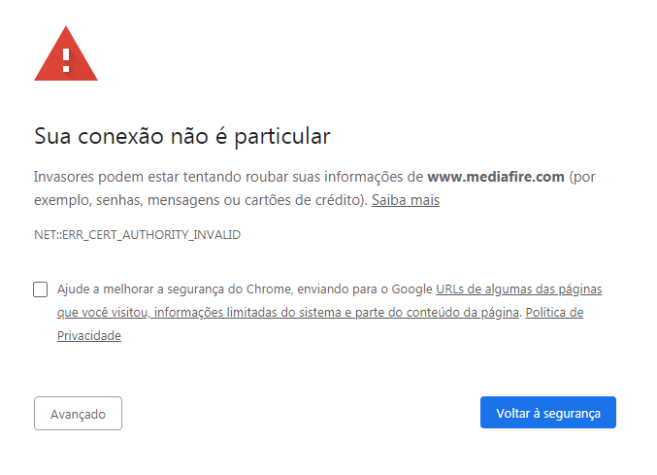
Task: Click the "que você visitou" link portion
Action: click(x=102, y=313)
